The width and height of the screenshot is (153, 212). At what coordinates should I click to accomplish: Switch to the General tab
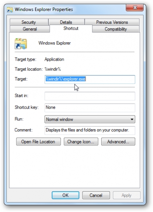(x=30, y=29)
